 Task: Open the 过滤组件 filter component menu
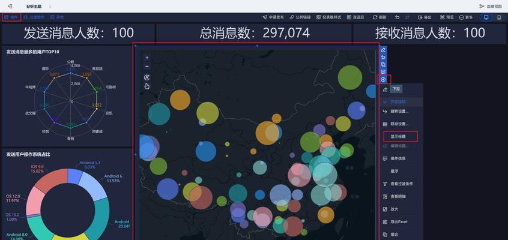point(34,17)
